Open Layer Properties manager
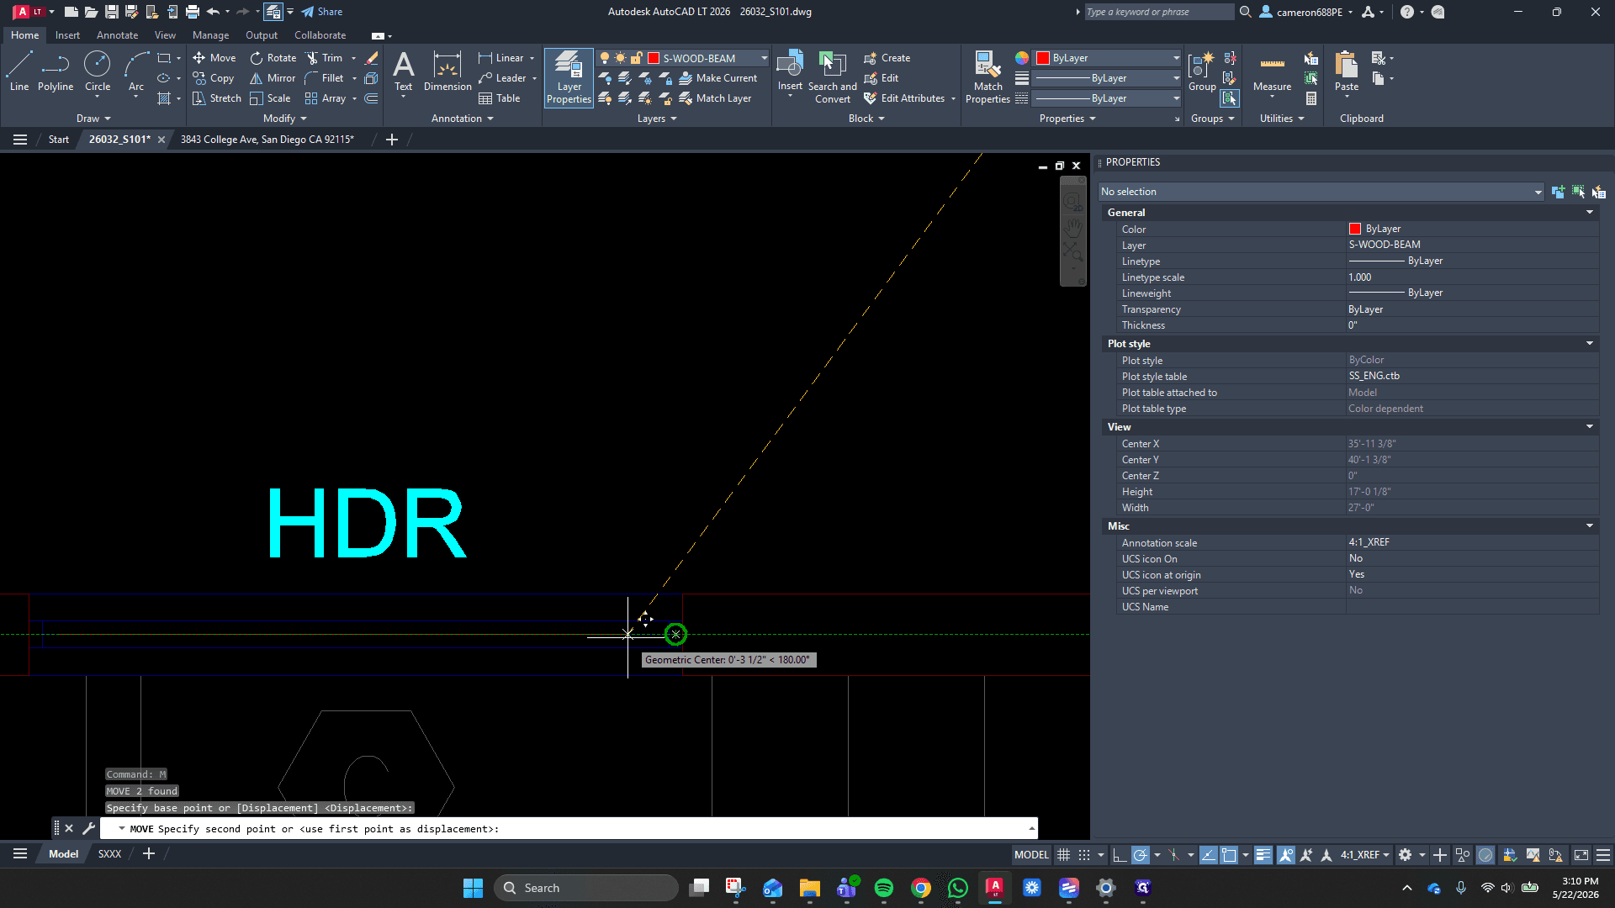 [x=569, y=77]
